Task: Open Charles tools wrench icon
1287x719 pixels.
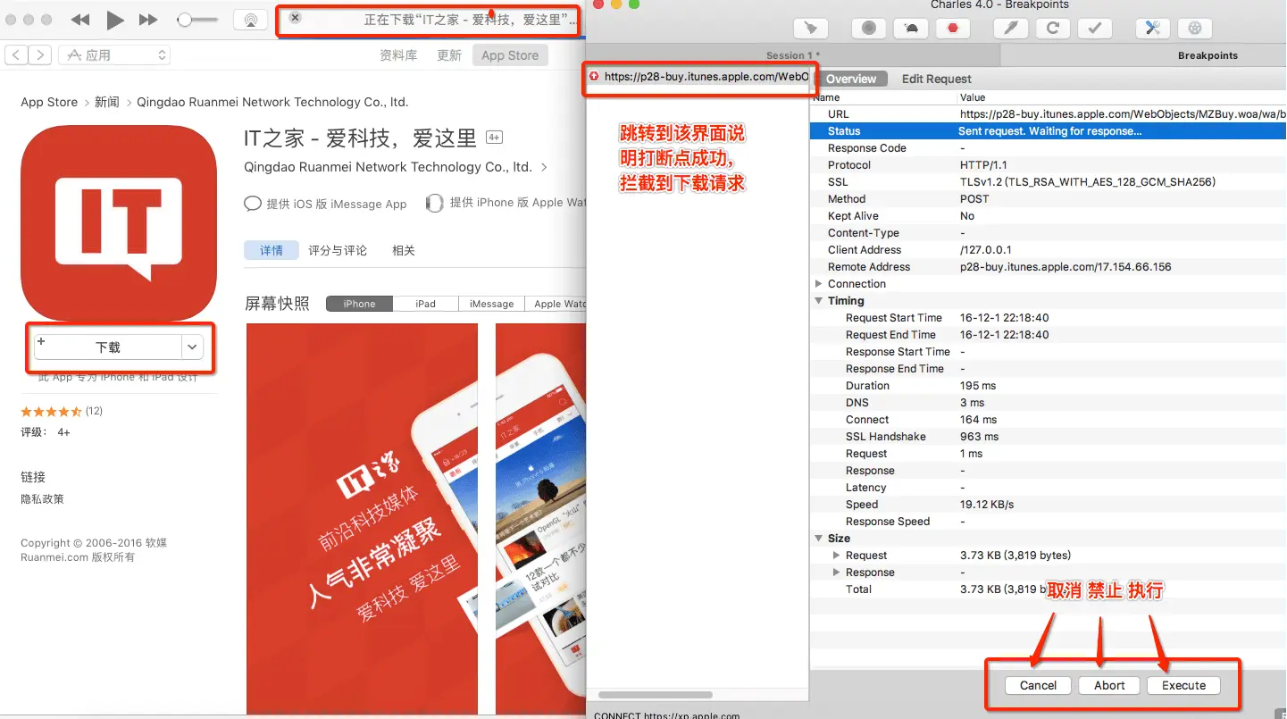Action: [x=1152, y=28]
